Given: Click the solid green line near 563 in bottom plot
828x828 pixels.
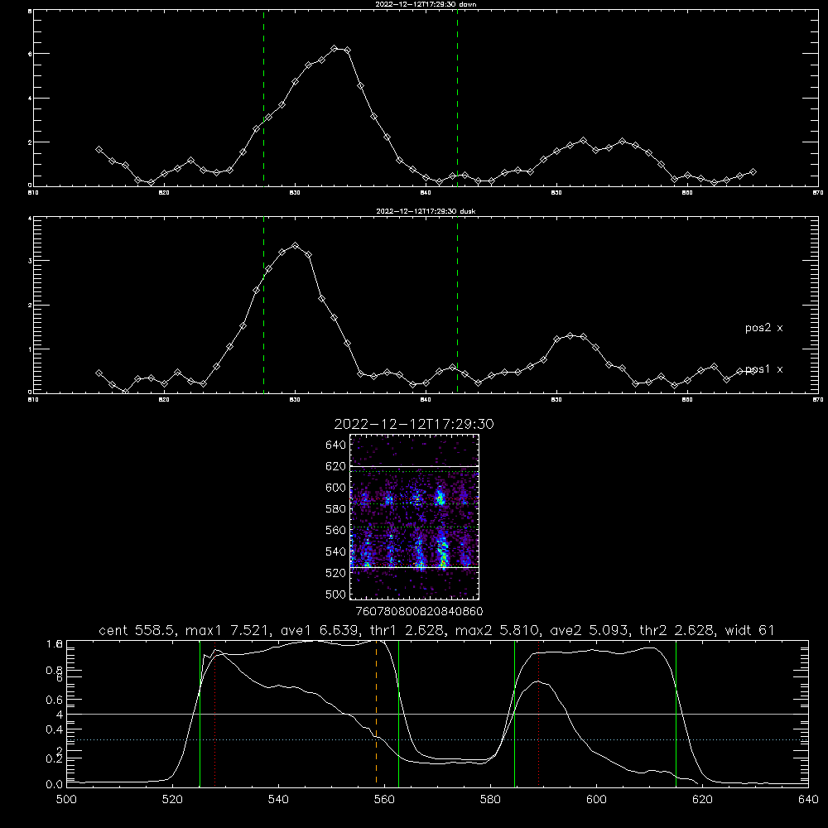Looking at the screenshot, I should (x=399, y=713).
